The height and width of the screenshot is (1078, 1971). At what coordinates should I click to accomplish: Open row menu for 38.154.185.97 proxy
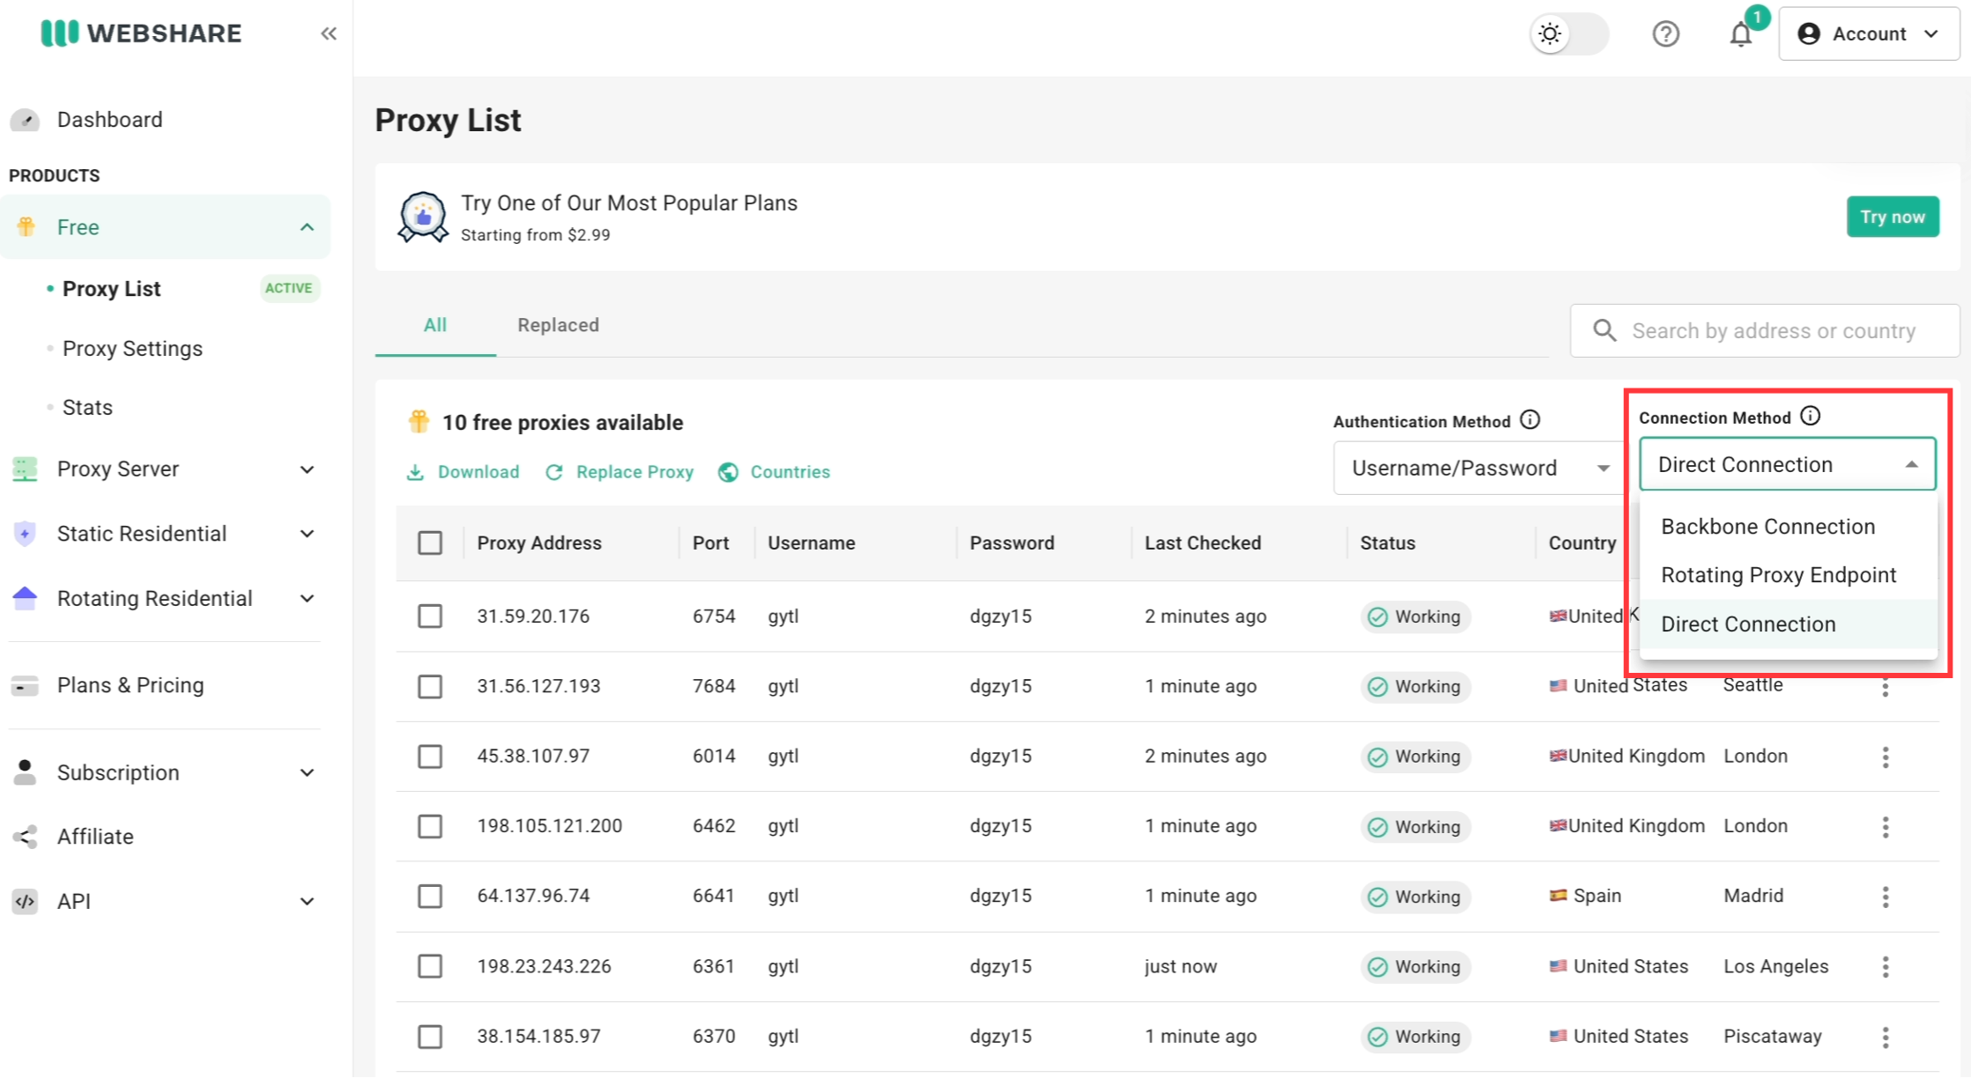tap(1886, 1037)
